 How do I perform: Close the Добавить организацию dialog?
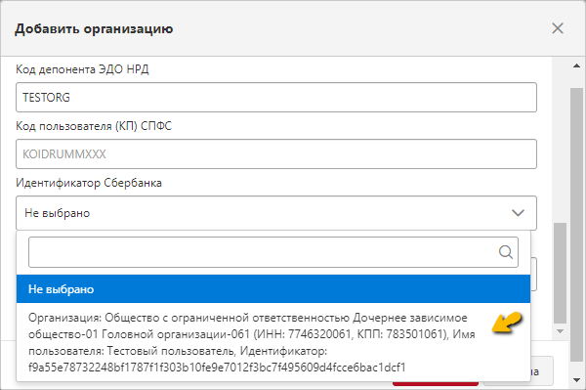[x=558, y=28]
